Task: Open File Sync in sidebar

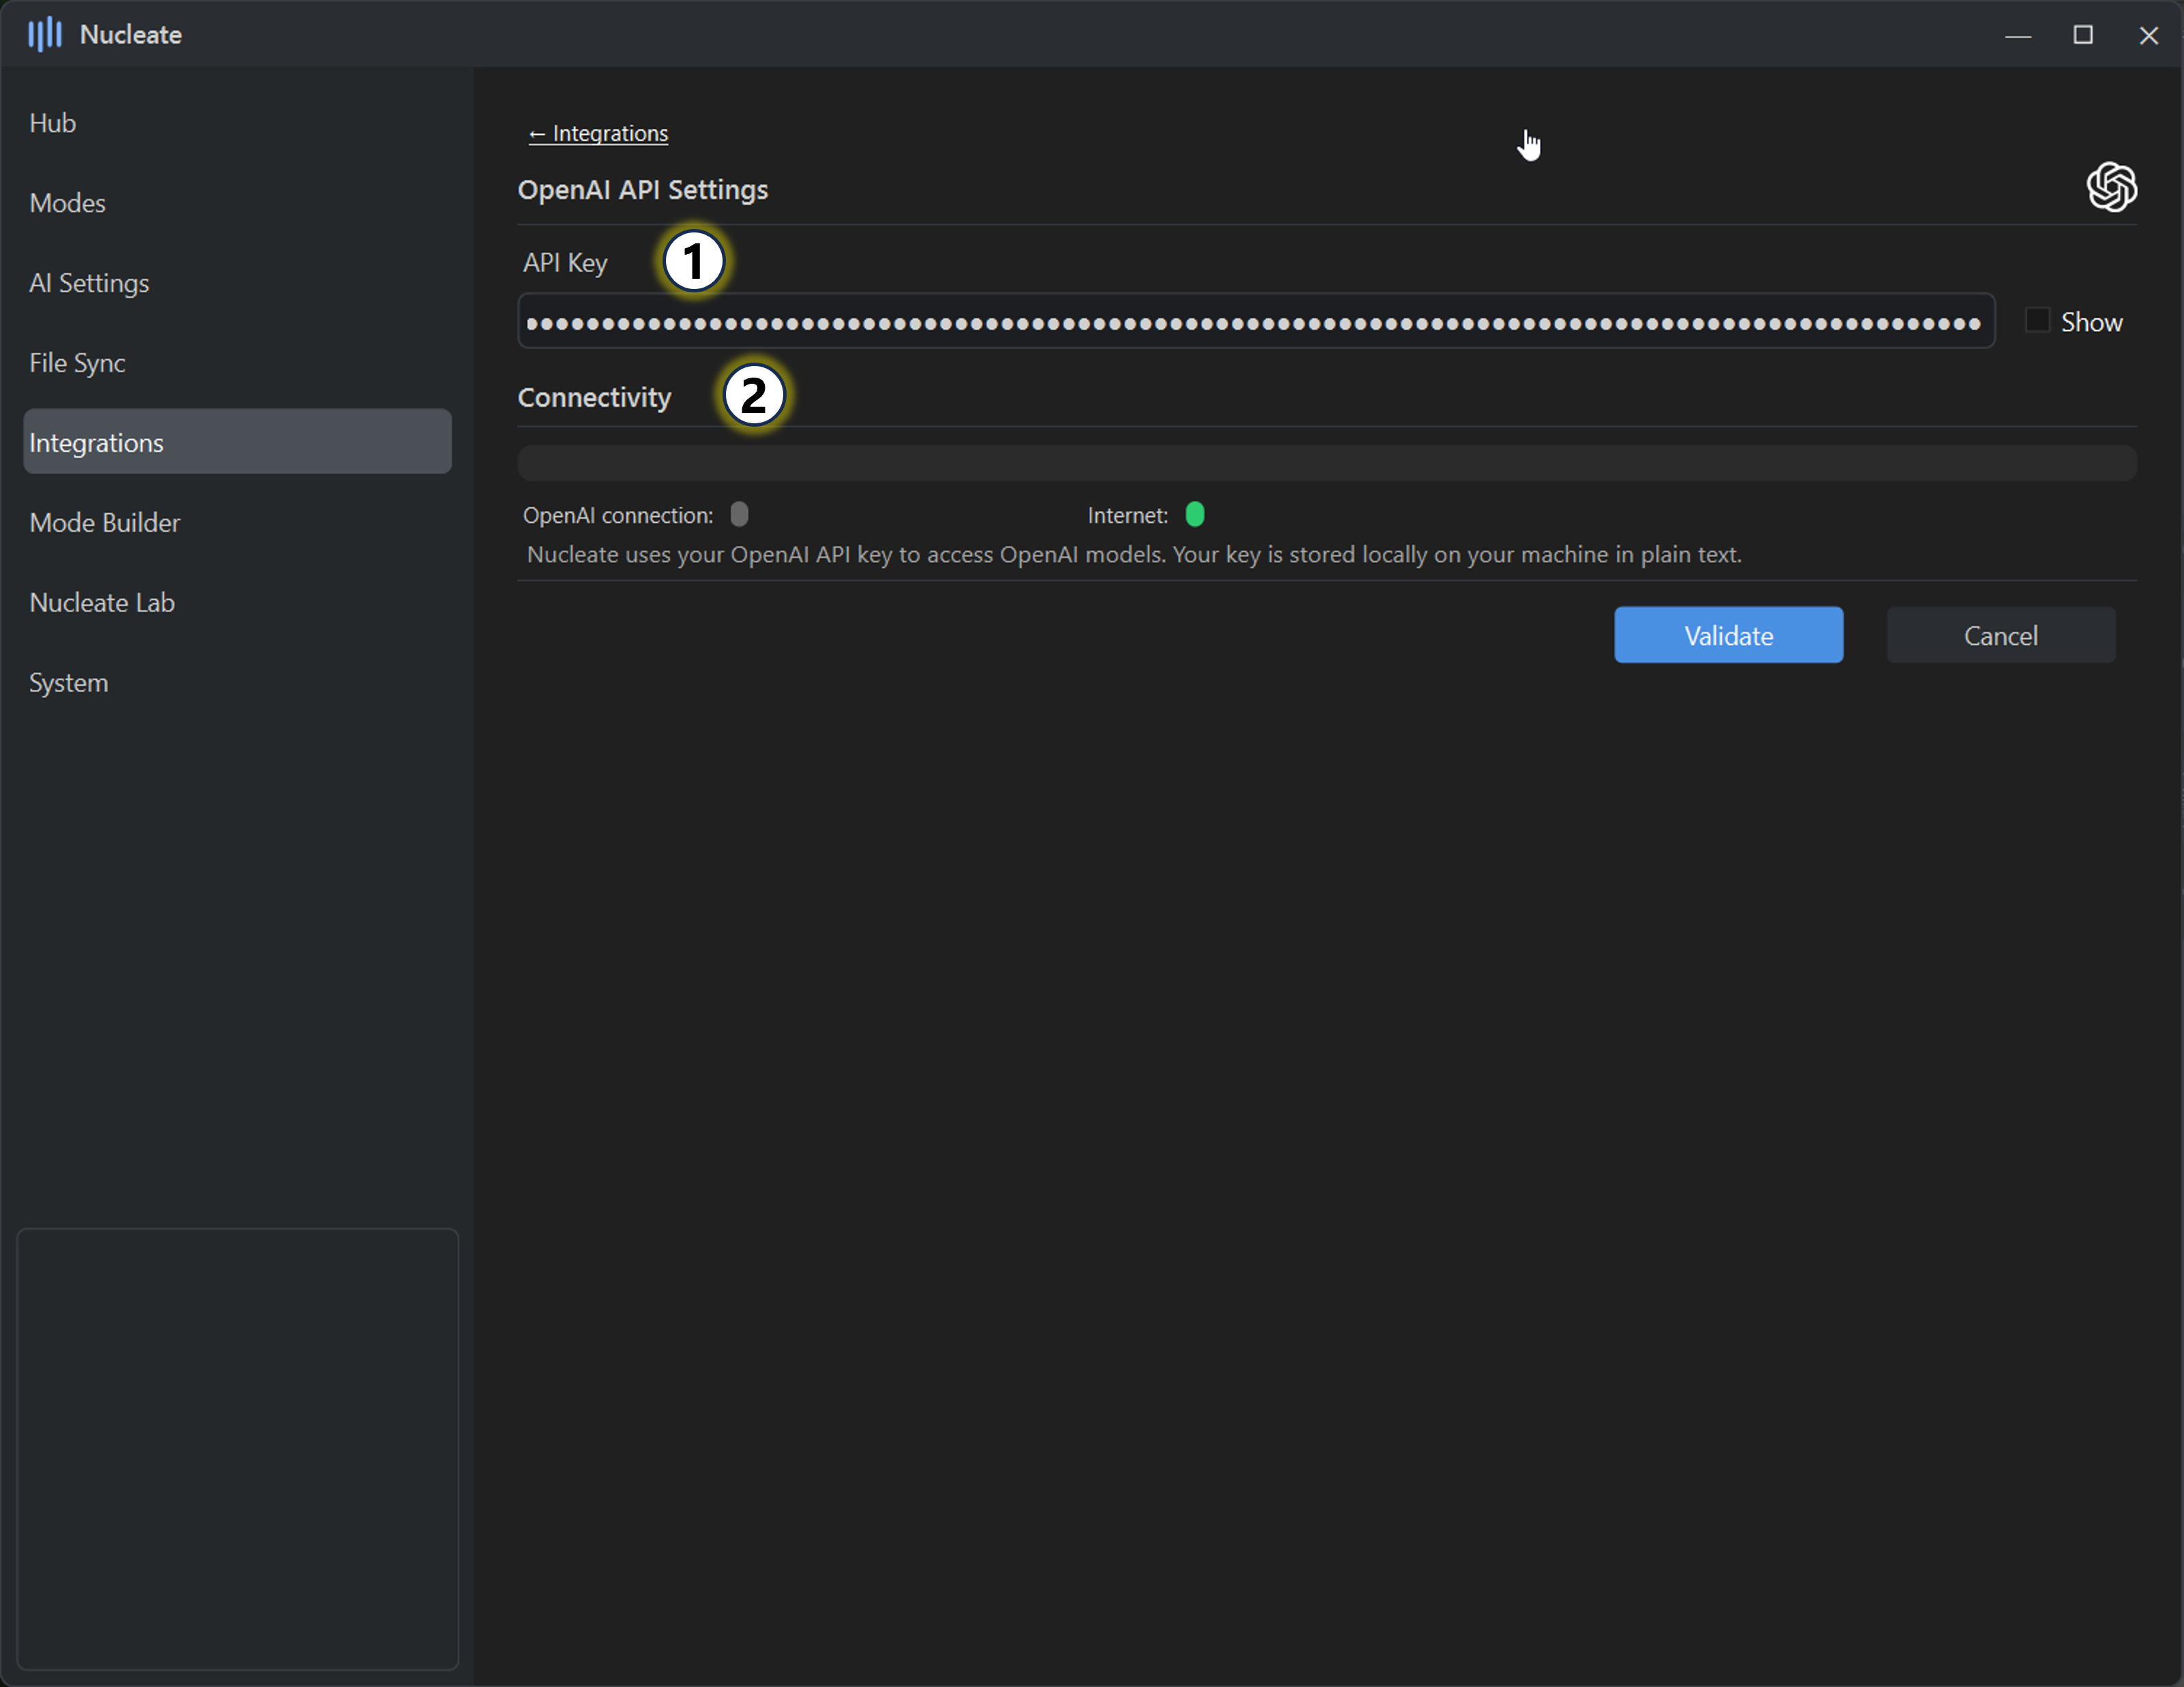Action: tap(77, 363)
